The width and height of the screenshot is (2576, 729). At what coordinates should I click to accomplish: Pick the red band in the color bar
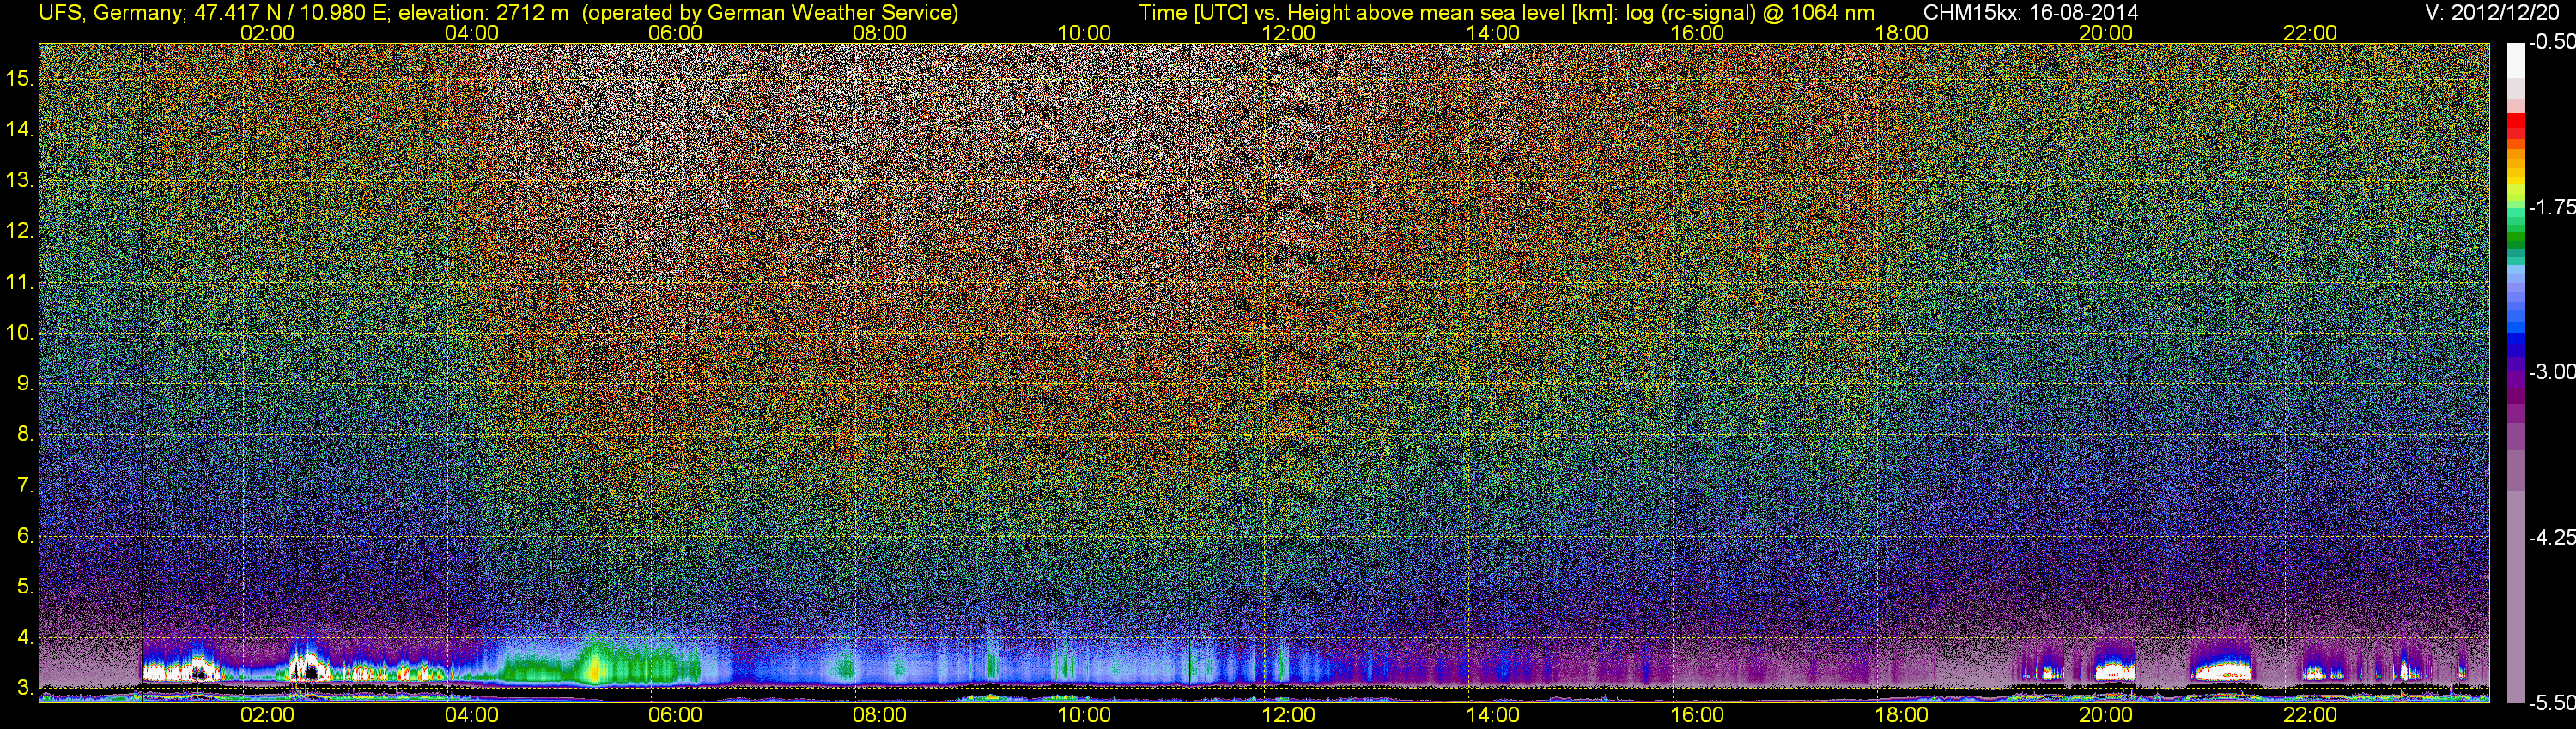click(2515, 127)
